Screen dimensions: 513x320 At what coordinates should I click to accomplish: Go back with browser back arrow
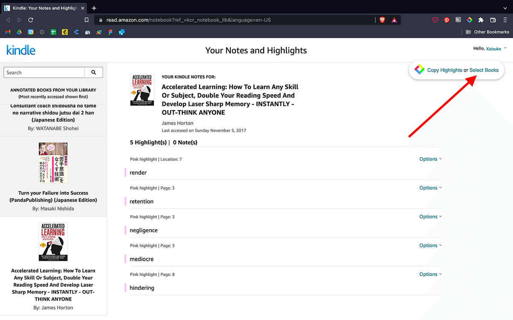(x=8, y=20)
